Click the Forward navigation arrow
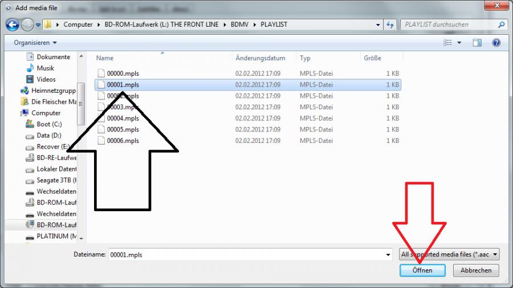The image size is (513, 288). 27,24
